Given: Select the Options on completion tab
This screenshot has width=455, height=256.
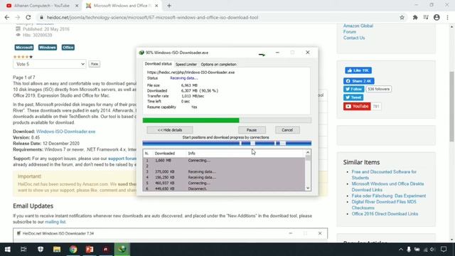Looking at the screenshot, I should [218, 65].
